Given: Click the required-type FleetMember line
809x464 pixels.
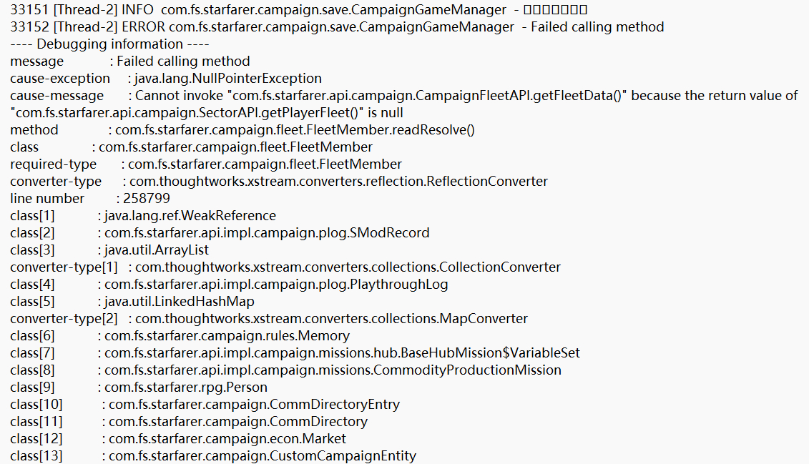Looking at the screenshot, I should click(x=265, y=164).
